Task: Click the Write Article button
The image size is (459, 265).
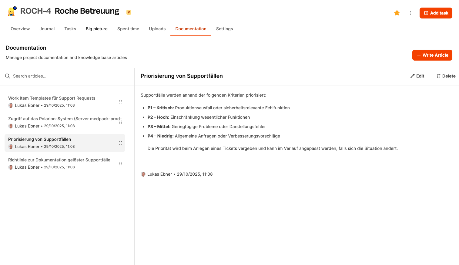Action: click(432, 55)
